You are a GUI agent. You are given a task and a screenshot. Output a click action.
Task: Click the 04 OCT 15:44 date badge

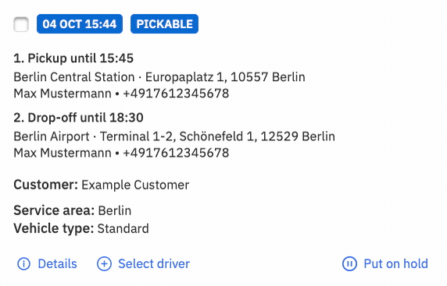pyautogui.click(x=80, y=24)
